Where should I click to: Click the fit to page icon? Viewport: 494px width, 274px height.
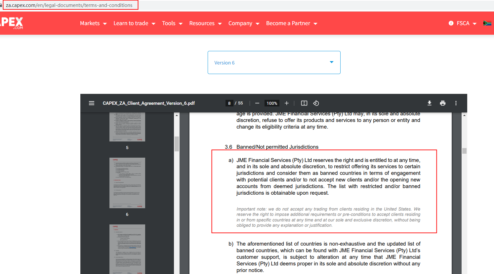click(304, 103)
